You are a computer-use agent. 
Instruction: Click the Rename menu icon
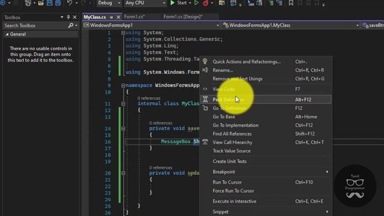(x=205, y=70)
